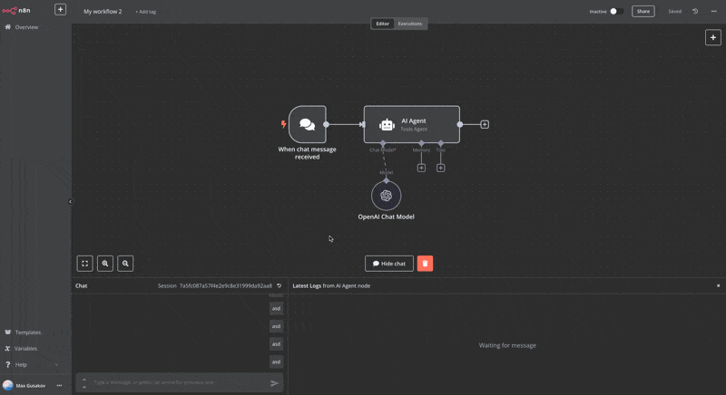Zoom out on the canvas

[x=125, y=264]
